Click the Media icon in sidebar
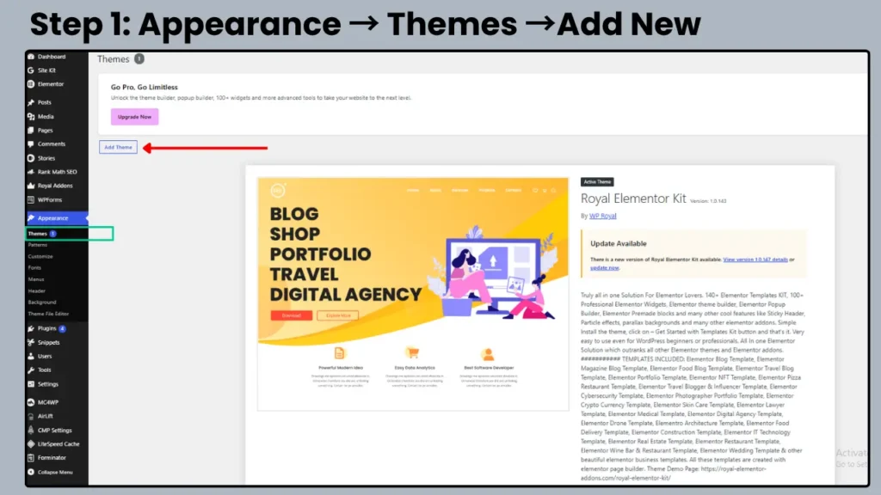This screenshot has height=495, width=881. pos(31,117)
